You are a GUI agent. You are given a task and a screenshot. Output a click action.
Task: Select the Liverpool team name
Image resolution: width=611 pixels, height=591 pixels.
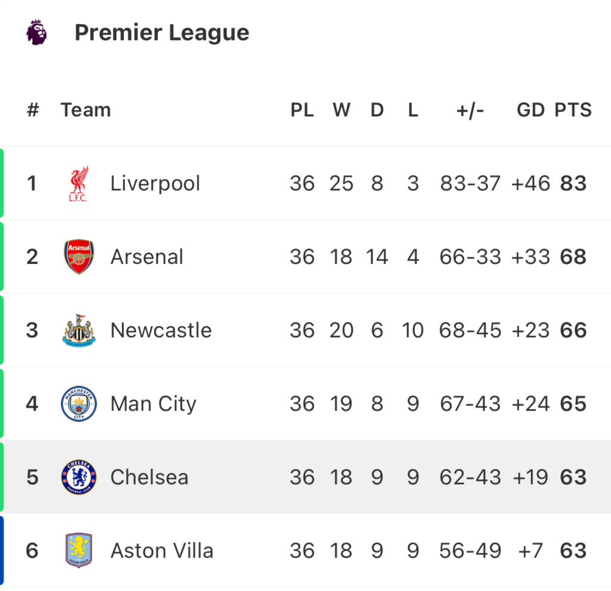pos(155,184)
